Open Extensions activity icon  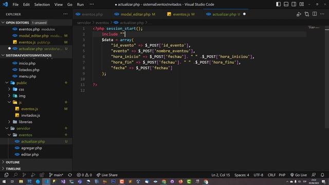[x=42, y=175]
